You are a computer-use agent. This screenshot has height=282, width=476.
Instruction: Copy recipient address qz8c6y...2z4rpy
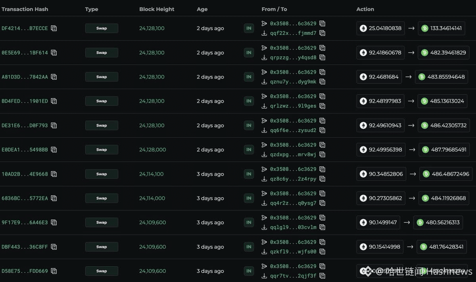point(322,179)
